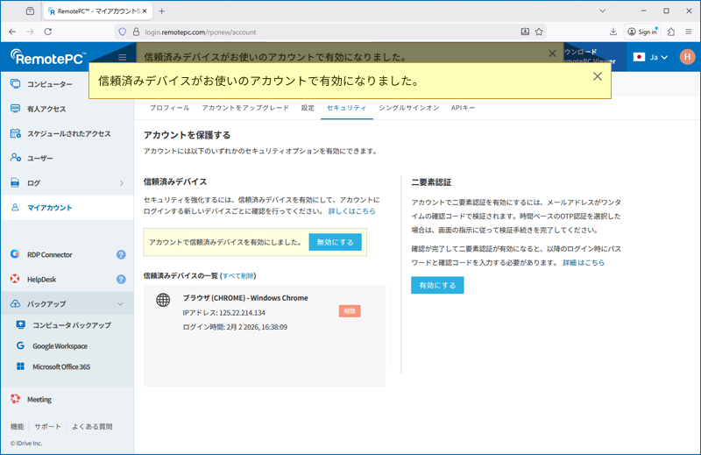Bookmark this page with the star
Image resolution: width=701 pixels, height=455 pixels.
tap(539, 32)
